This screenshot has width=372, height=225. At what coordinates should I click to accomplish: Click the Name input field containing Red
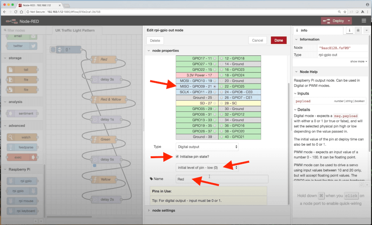pyautogui.click(x=222, y=179)
